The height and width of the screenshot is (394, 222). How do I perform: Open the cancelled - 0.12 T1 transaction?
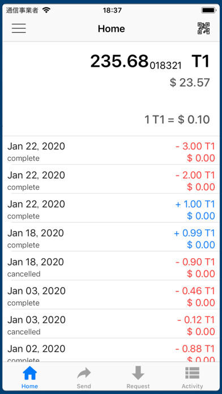111,324
